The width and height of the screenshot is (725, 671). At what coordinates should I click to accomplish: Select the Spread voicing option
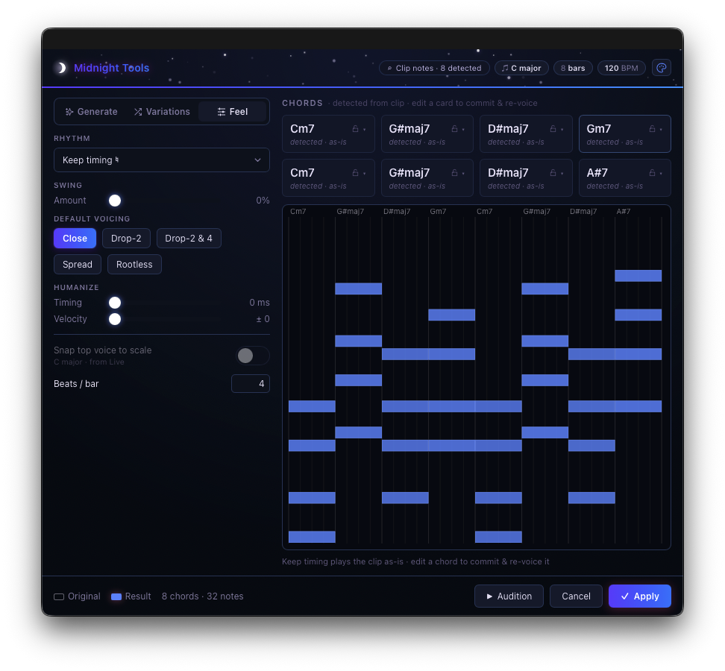pos(78,265)
